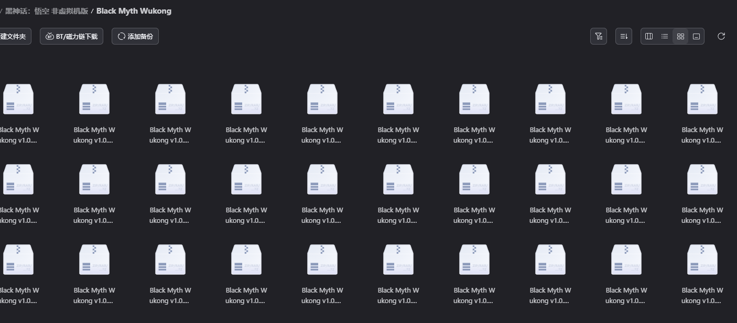
Task: Open the sort order menu
Action: (623, 36)
